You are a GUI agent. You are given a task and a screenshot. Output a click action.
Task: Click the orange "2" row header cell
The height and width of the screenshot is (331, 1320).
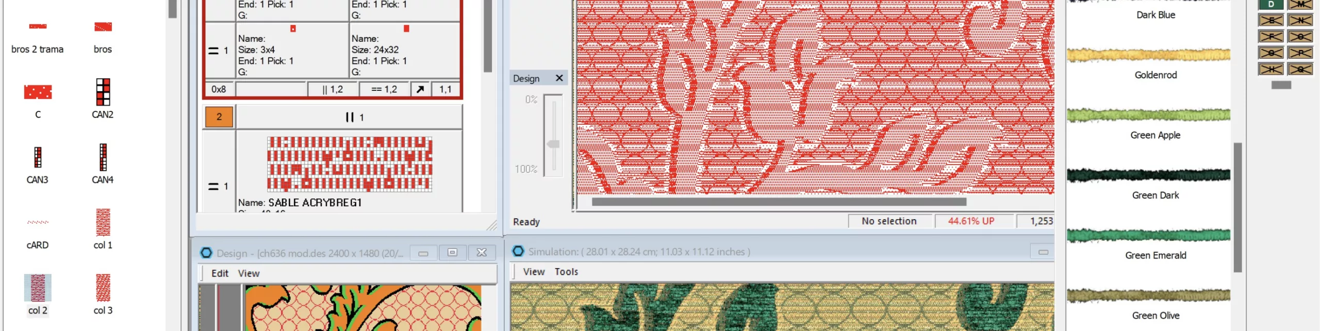[219, 117]
